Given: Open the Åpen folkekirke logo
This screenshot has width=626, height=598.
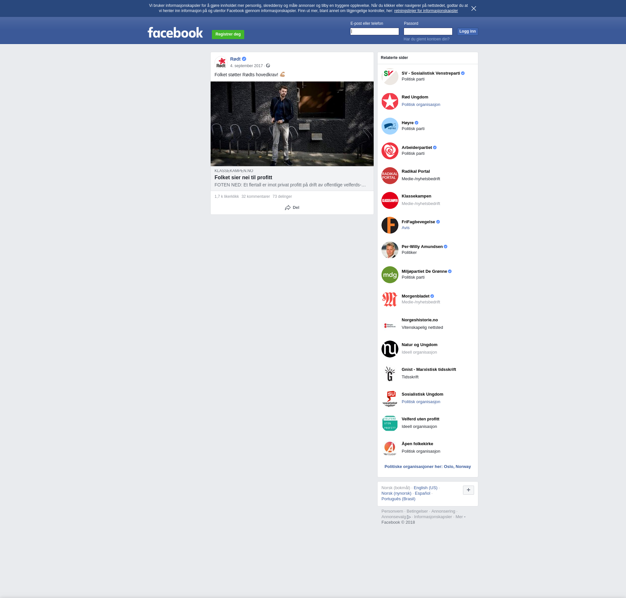Looking at the screenshot, I should point(390,448).
